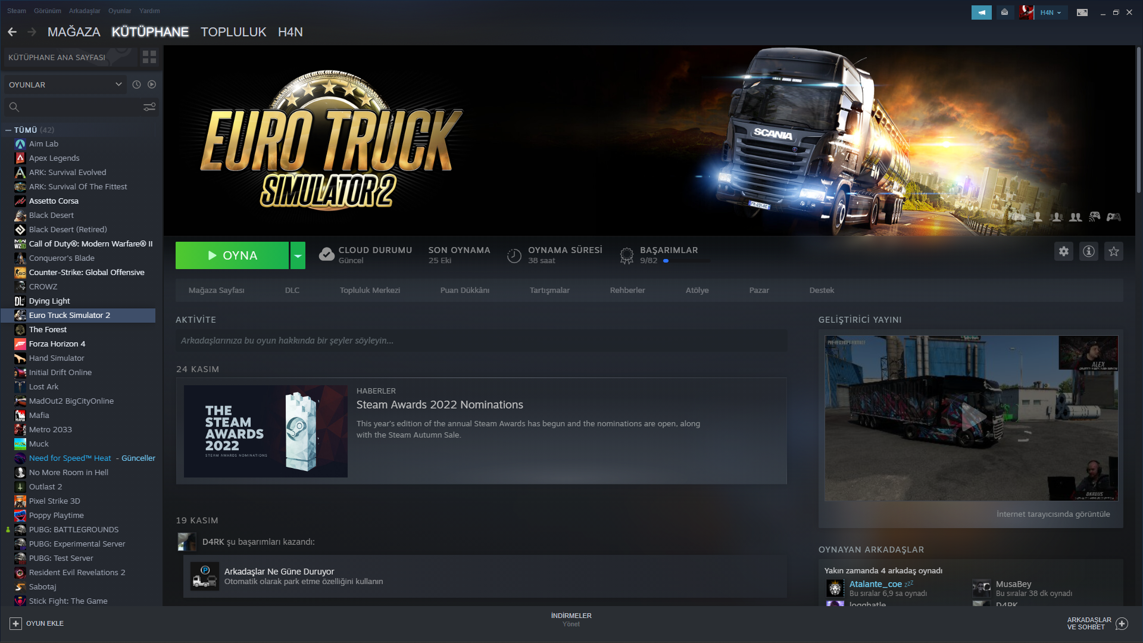The height and width of the screenshot is (643, 1143).
Task: Open Destek link
Action: [822, 291]
